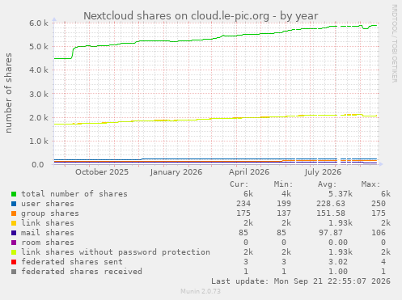Click the purple room shares legend swatch
The width and height of the screenshot is (402, 300).
pos(14,243)
